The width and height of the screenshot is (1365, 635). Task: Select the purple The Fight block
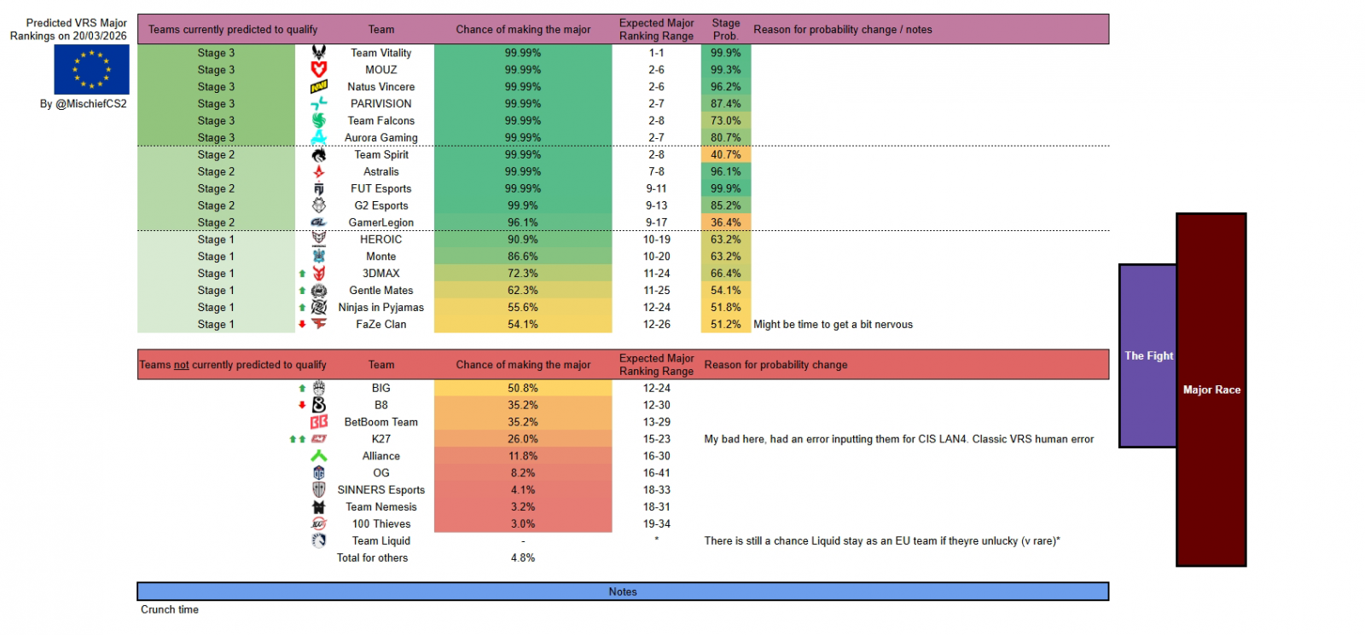coord(1147,355)
